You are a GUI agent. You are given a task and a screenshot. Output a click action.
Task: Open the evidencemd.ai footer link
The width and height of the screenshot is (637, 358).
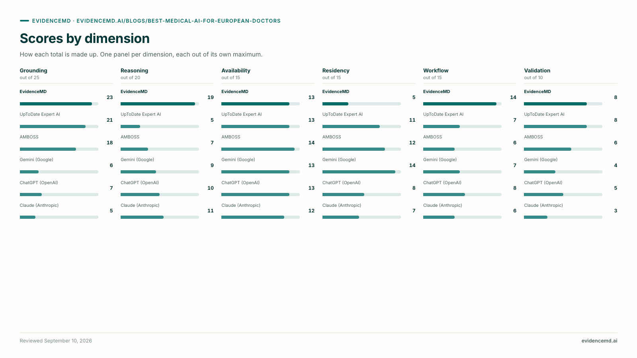point(599,341)
